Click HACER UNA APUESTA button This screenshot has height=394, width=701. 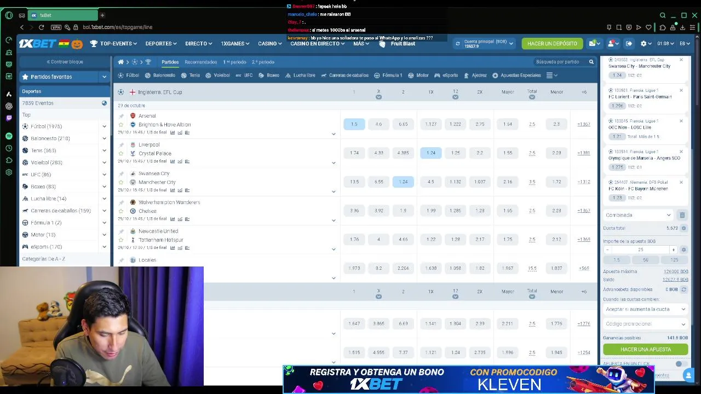(645, 349)
